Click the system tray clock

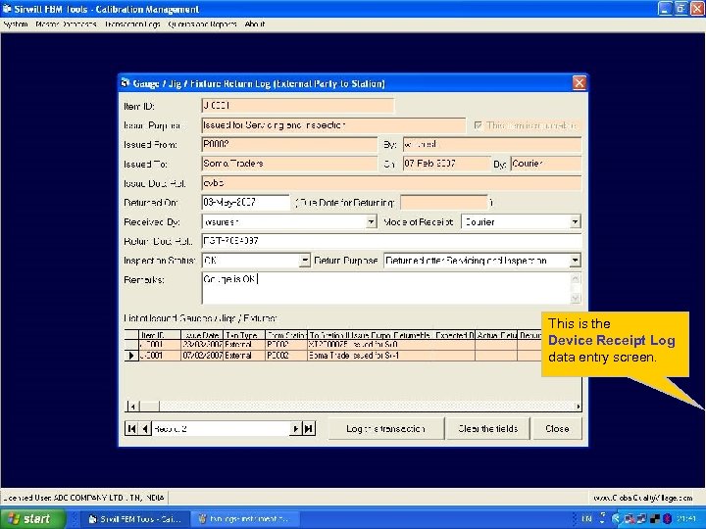pos(686,518)
